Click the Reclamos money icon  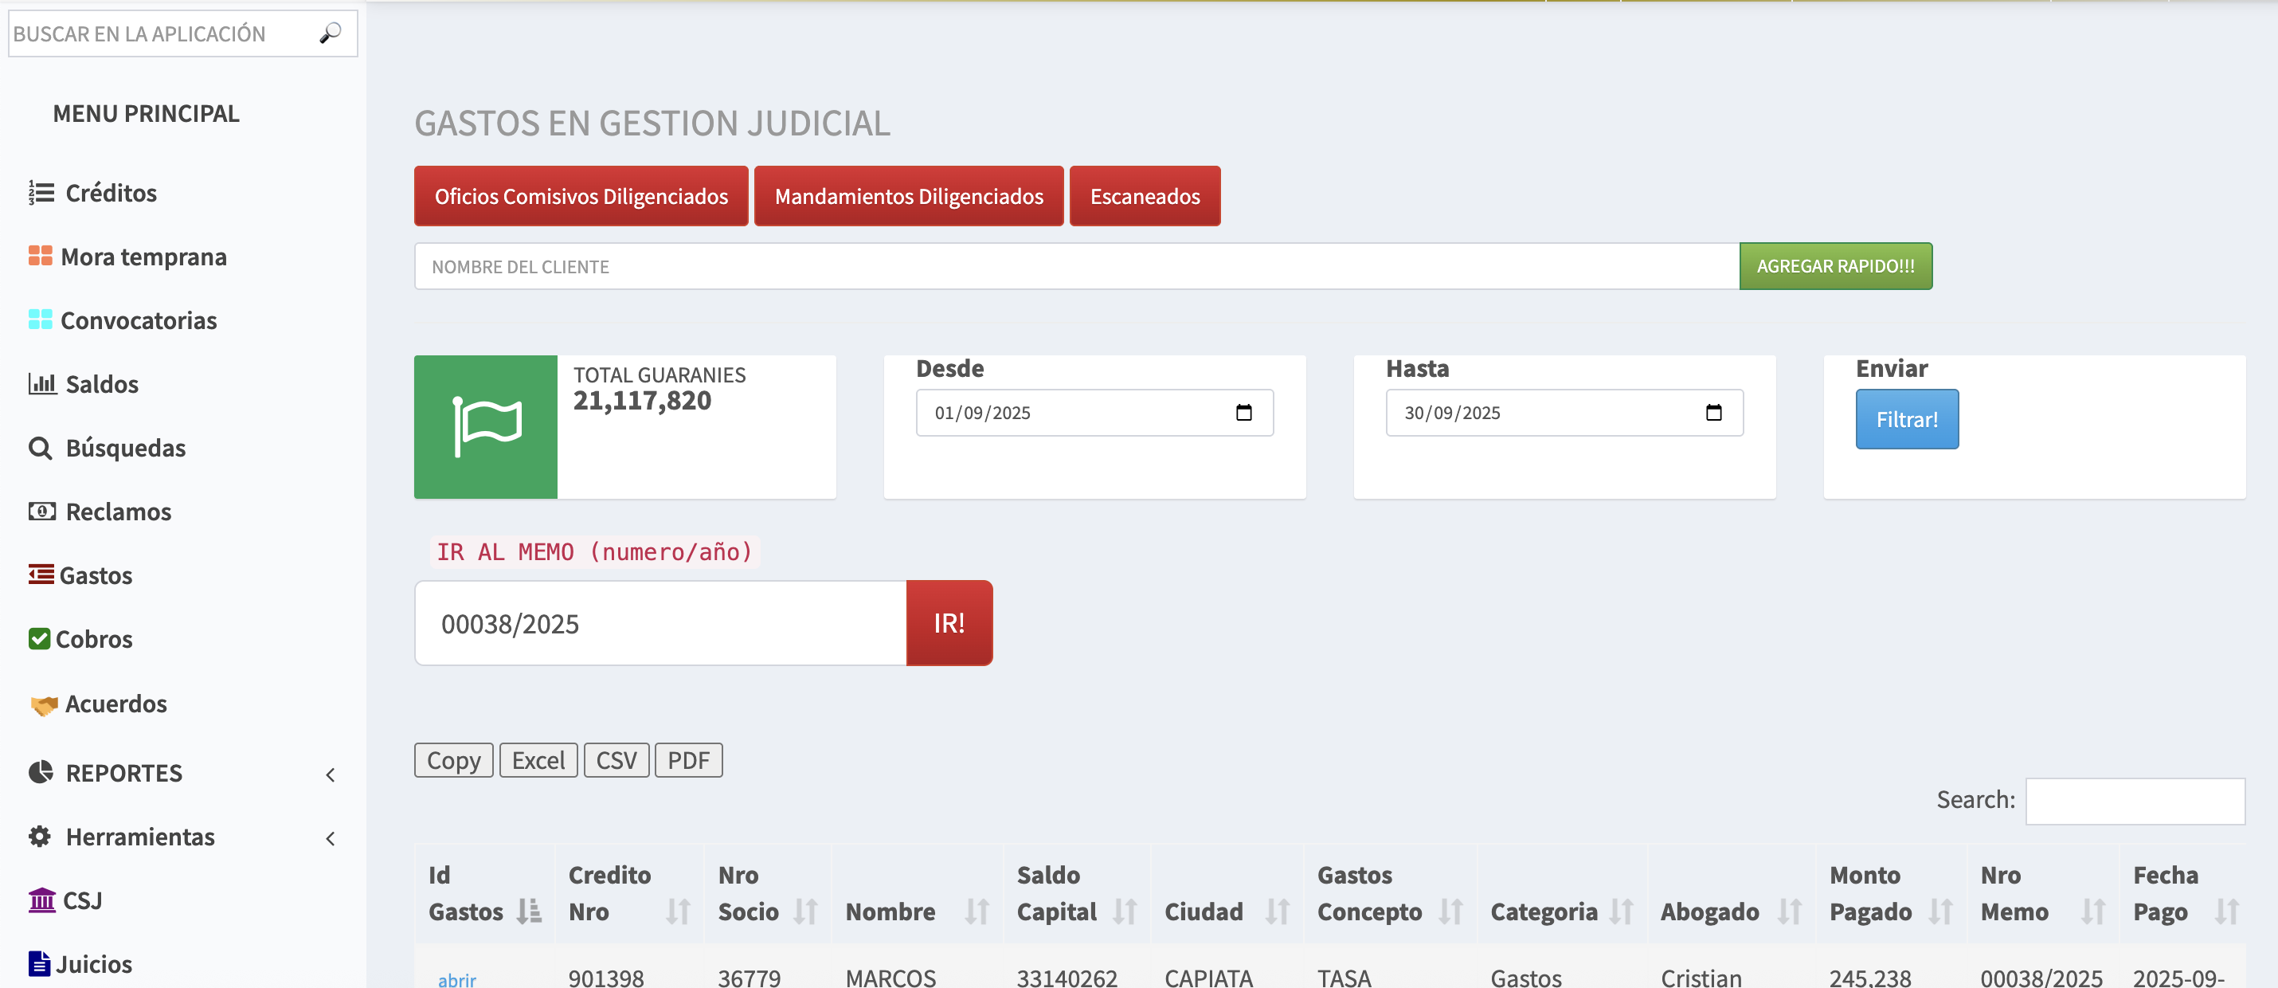pyautogui.click(x=41, y=511)
